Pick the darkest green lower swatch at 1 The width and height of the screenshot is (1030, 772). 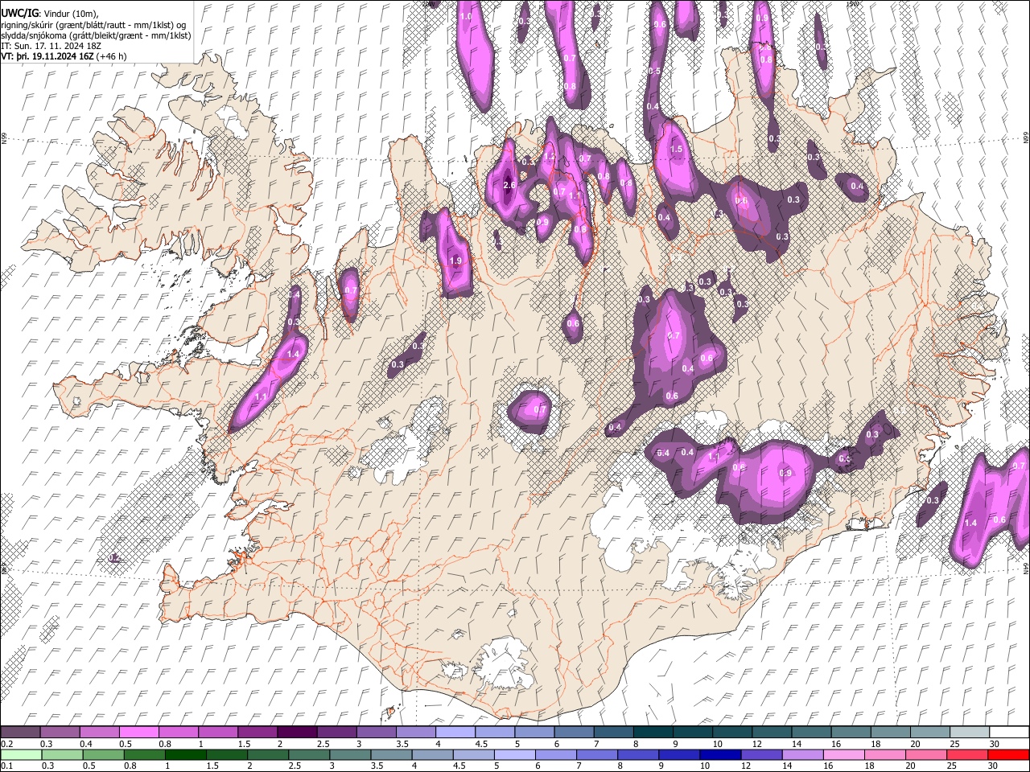(x=185, y=754)
